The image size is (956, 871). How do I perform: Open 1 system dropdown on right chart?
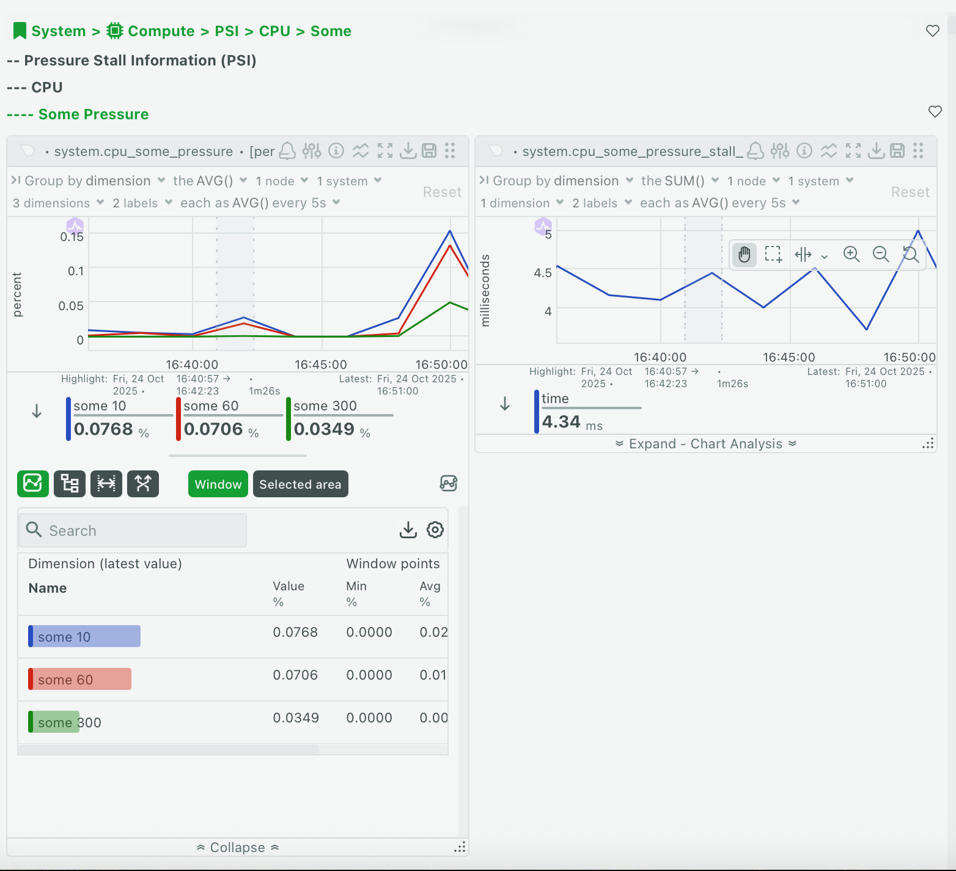point(821,180)
